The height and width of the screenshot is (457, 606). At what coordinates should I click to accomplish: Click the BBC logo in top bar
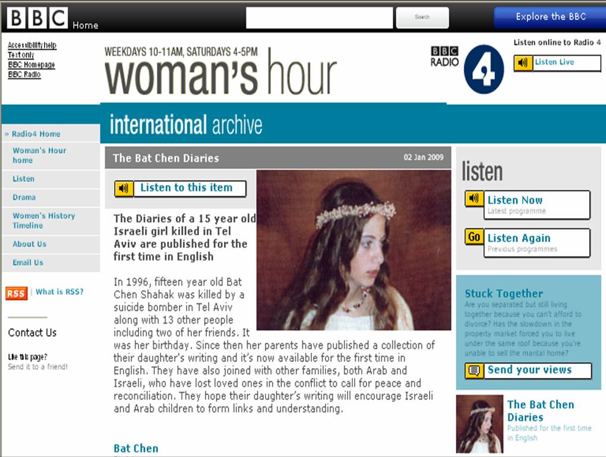click(37, 17)
